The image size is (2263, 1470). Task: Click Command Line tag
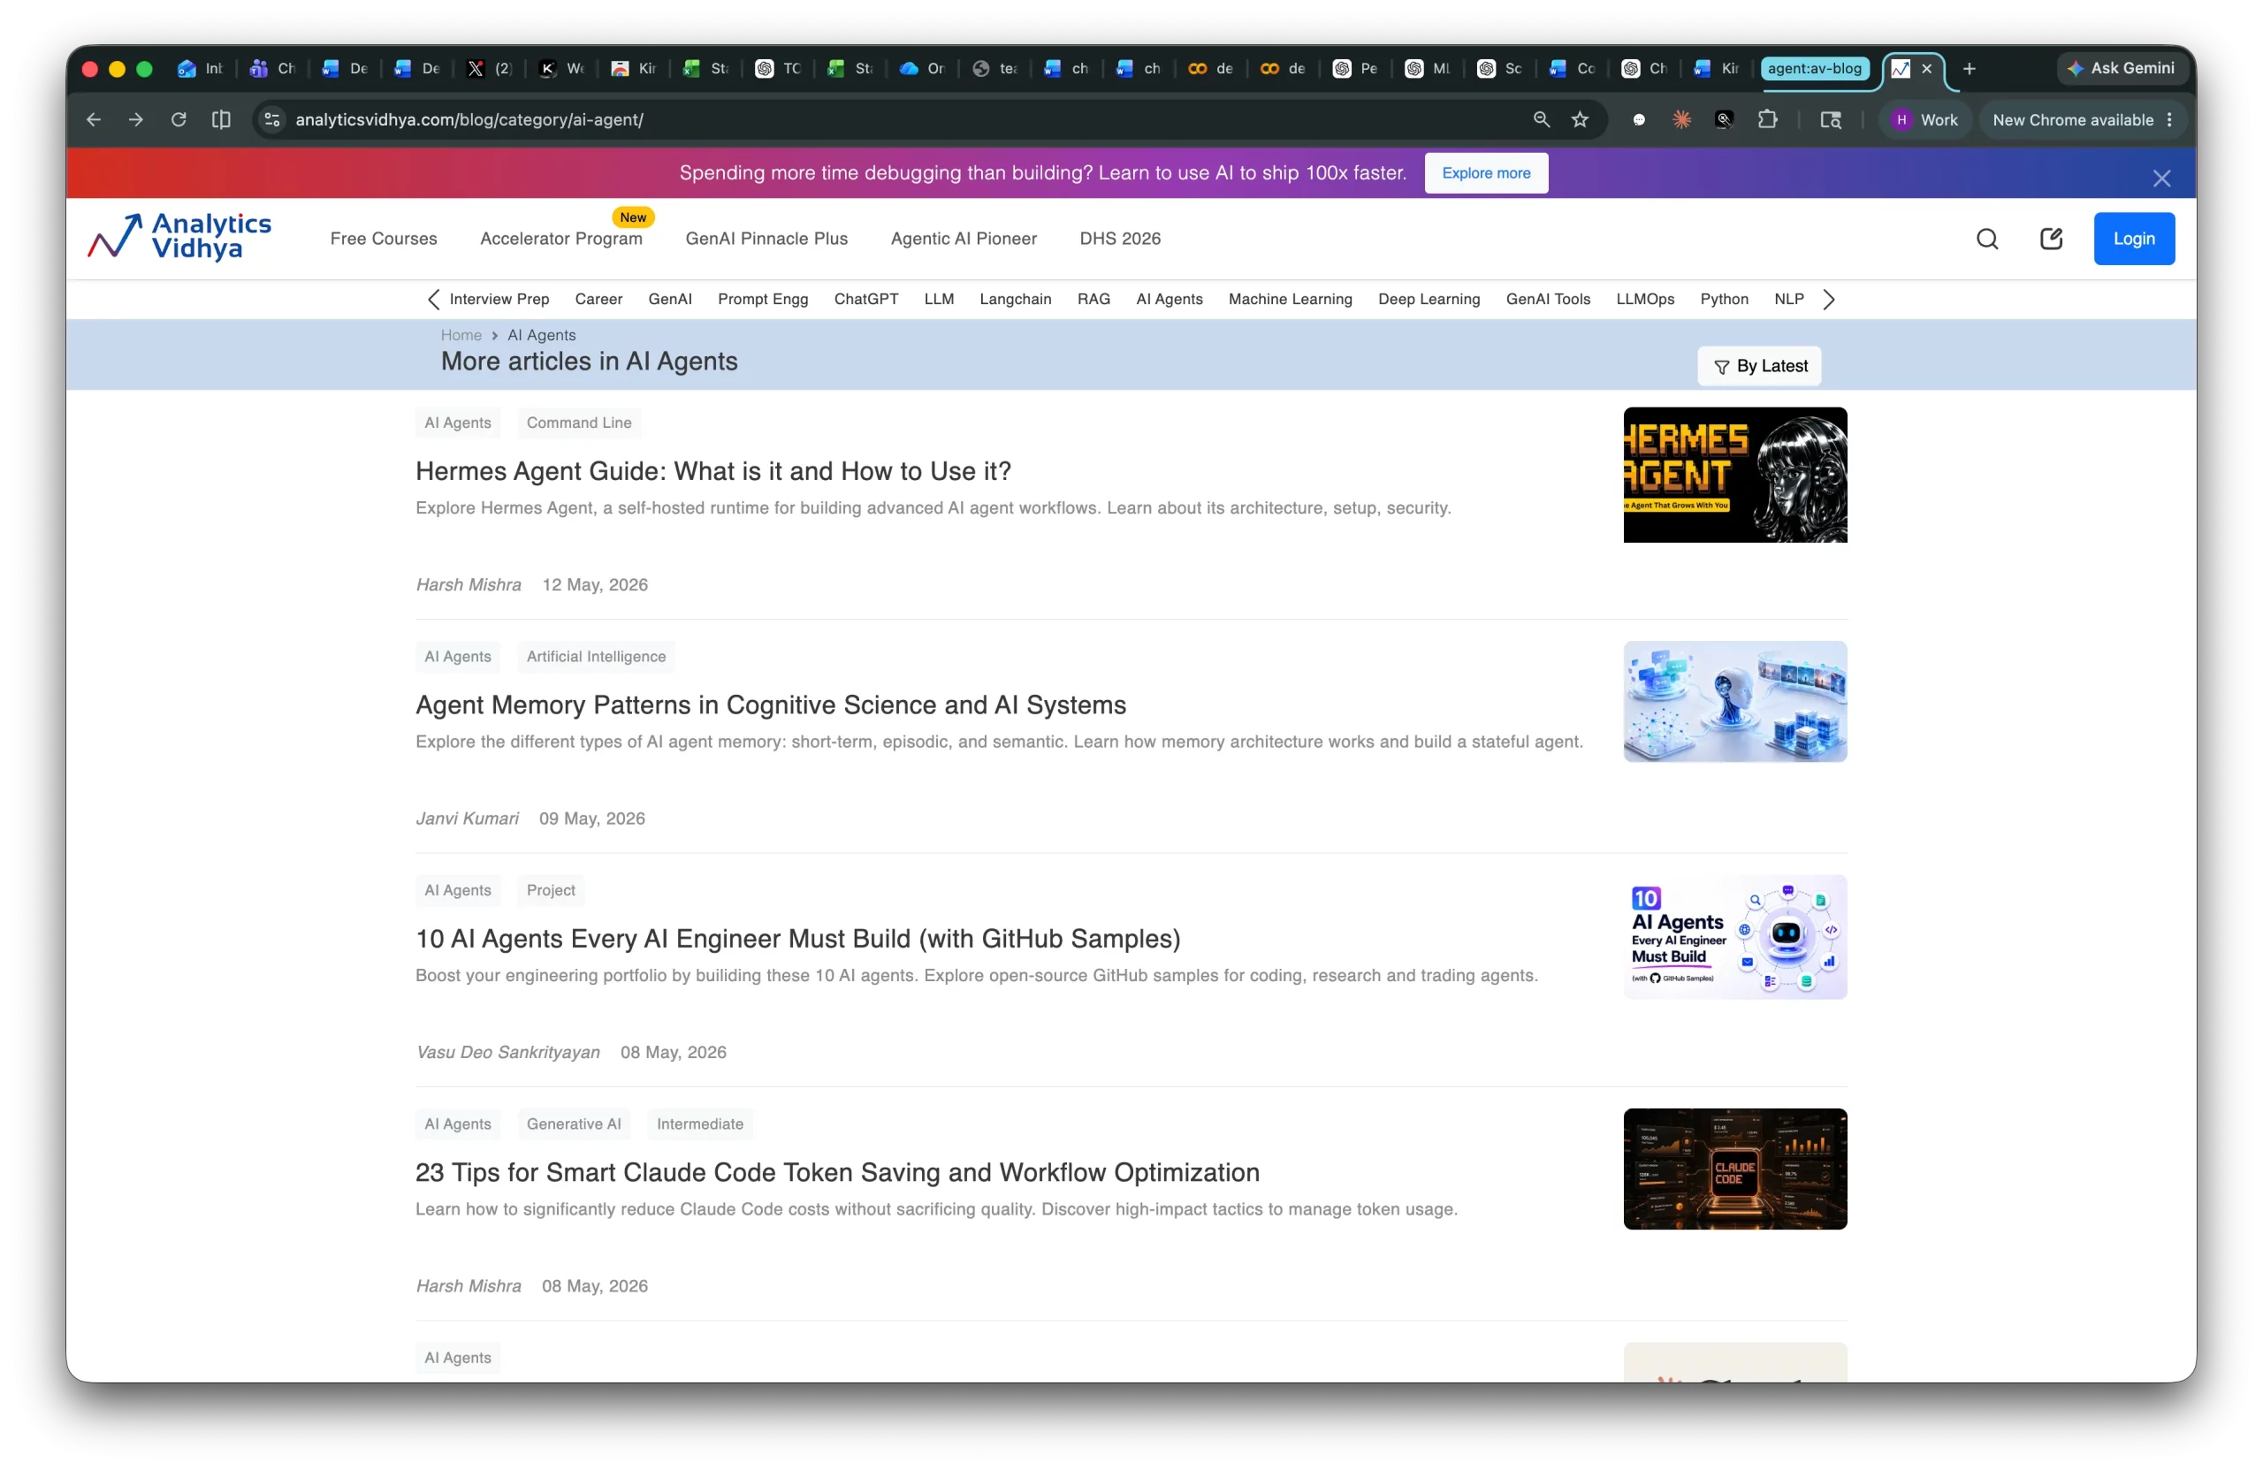click(579, 423)
